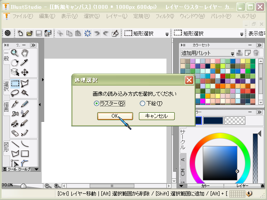Viewport: 267px width, 200px height.
Task: Open the tool palette bottom dropdown arrow
Action: 36,169
